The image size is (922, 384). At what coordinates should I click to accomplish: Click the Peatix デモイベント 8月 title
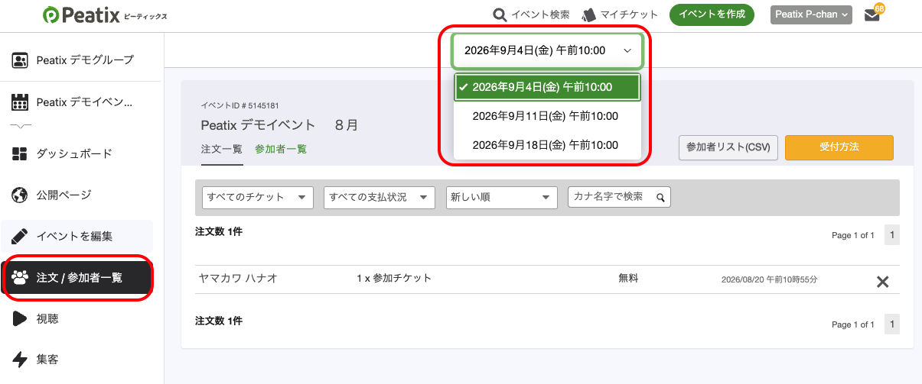(x=279, y=124)
